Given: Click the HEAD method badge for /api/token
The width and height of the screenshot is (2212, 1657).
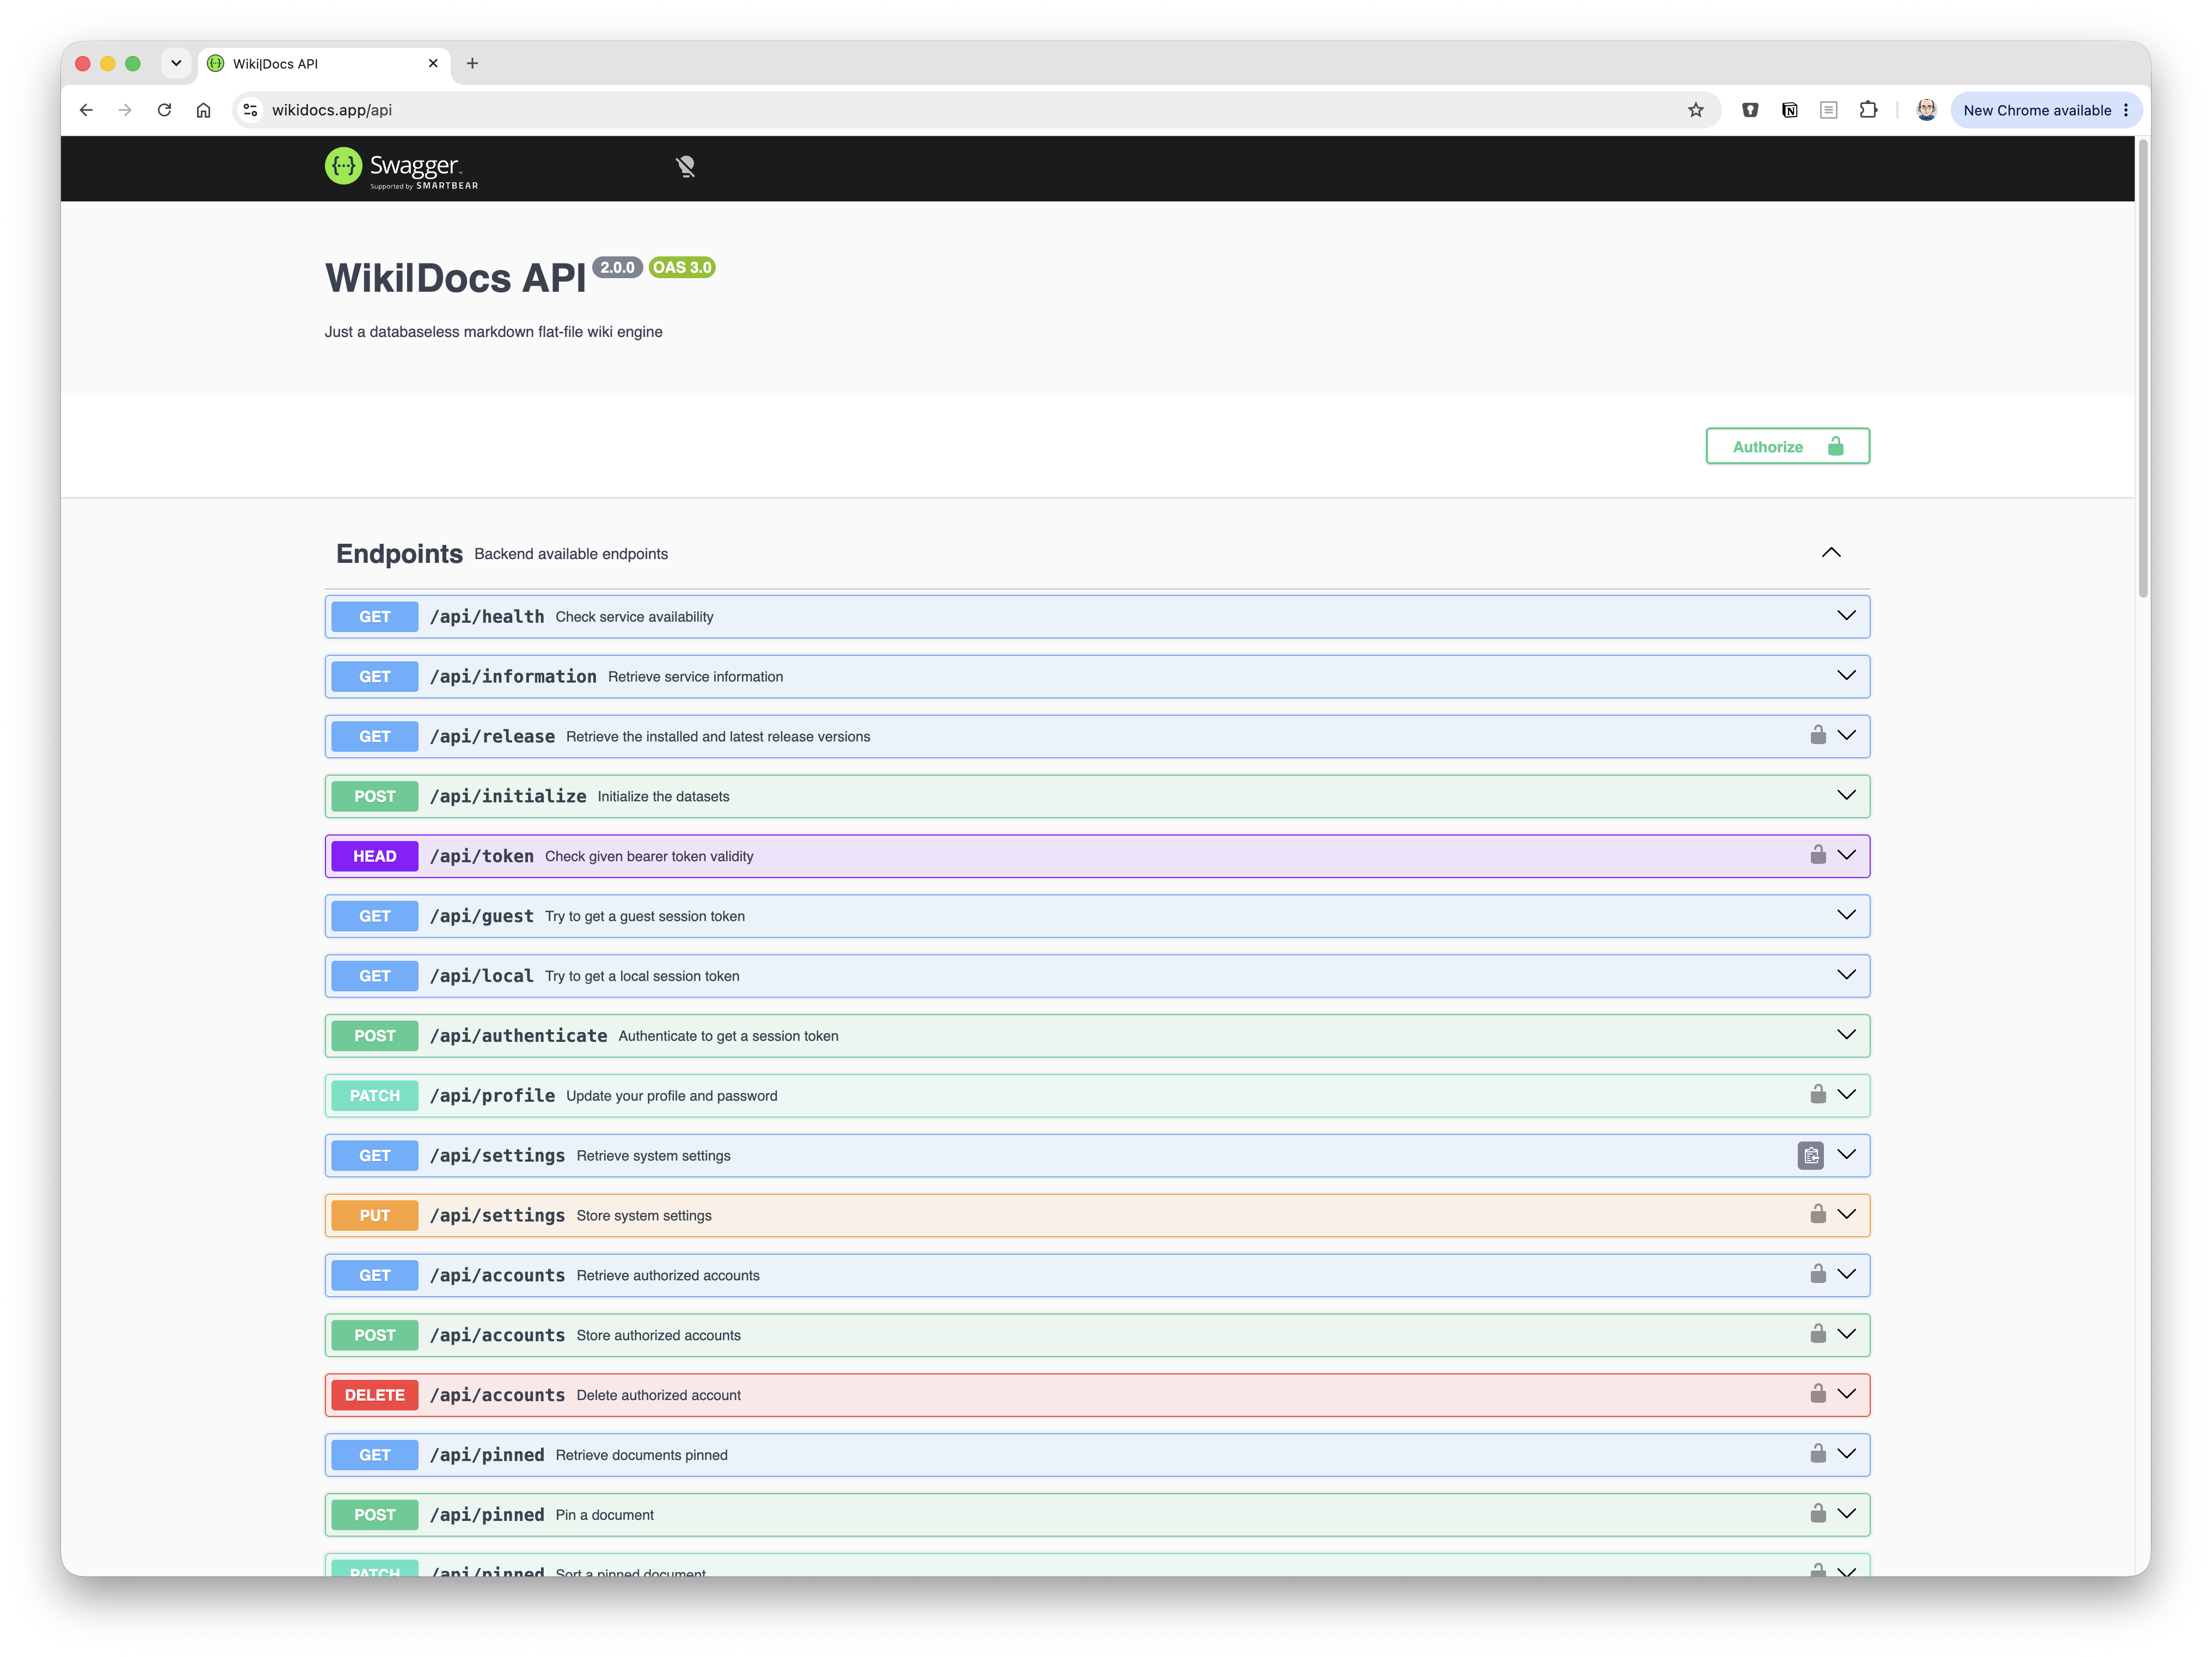Looking at the screenshot, I should [374, 856].
